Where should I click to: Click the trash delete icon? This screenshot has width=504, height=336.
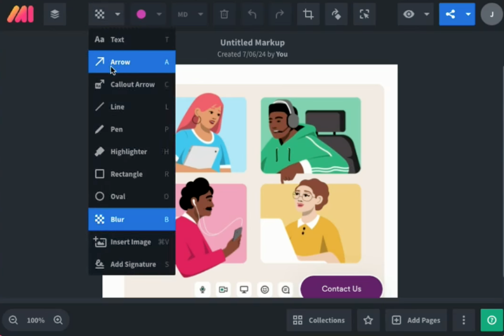224,14
